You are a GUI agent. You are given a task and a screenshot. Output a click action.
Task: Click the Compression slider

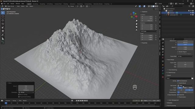tap(185, 92)
